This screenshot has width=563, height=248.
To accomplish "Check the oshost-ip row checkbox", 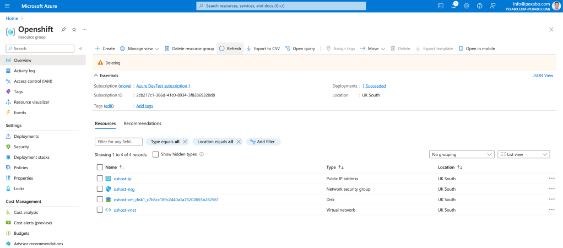I will [x=100, y=179].
